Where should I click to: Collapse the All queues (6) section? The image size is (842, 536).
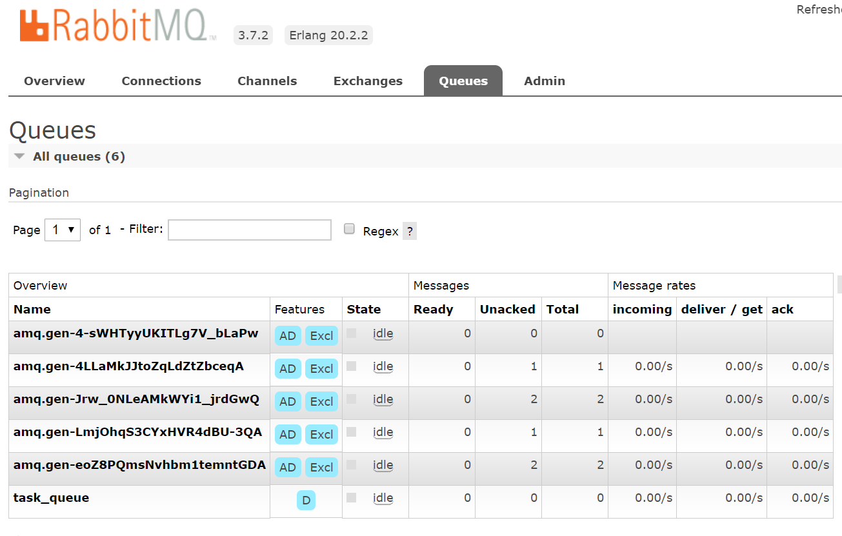point(70,156)
